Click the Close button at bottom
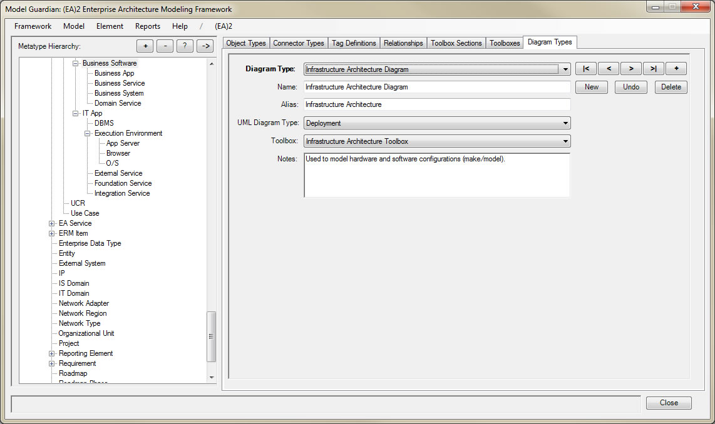Viewport: 715px width, 424px height. (669, 403)
